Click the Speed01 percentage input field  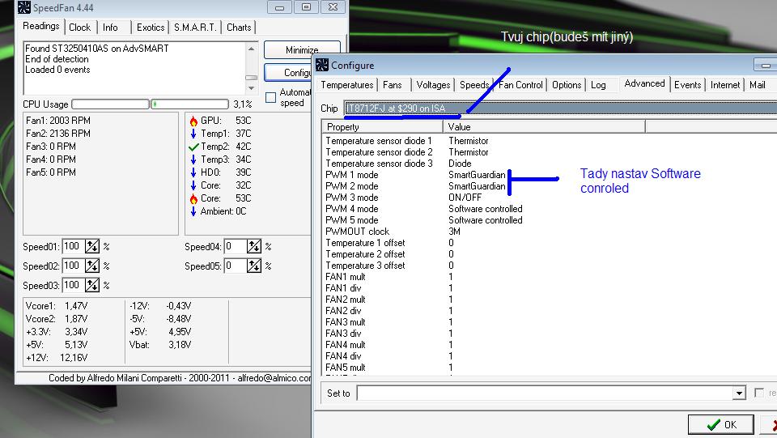pyautogui.click(x=74, y=246)
